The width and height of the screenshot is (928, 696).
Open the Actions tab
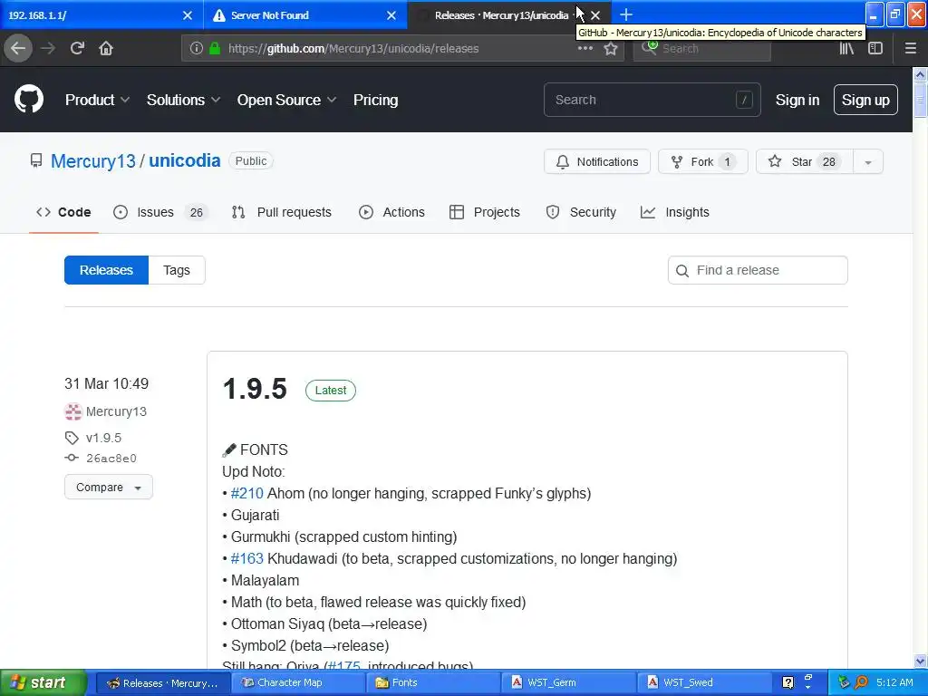point(391,212)
